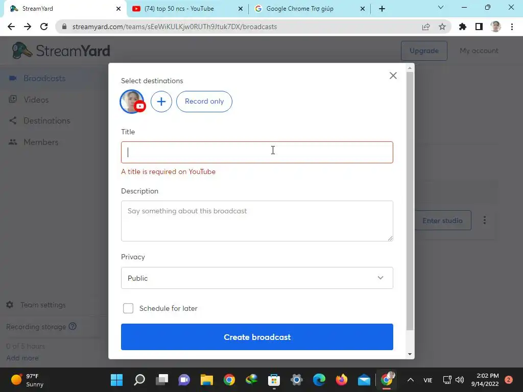Image resolution: width=523 pixels, height=392 pixels.
Task: Focus the broadcast Title field
Action: coord(257,152)
